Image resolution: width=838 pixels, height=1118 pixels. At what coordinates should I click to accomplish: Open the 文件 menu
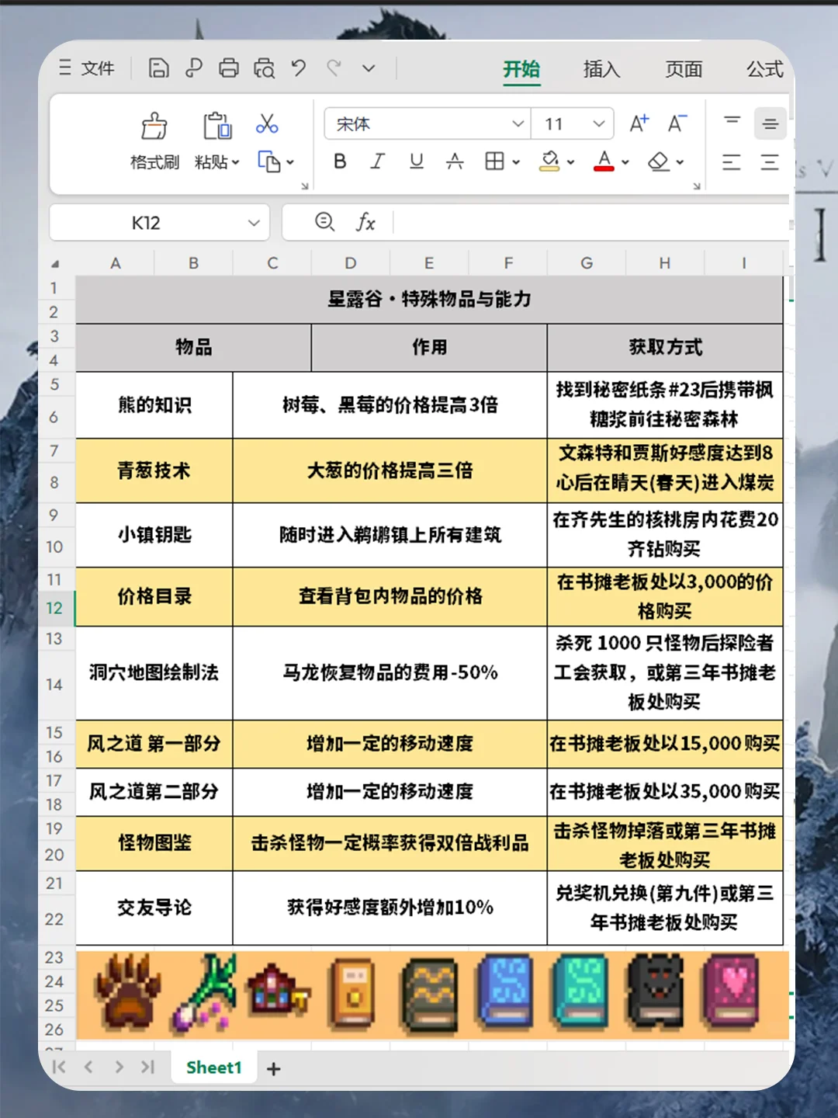click(87, 68)
